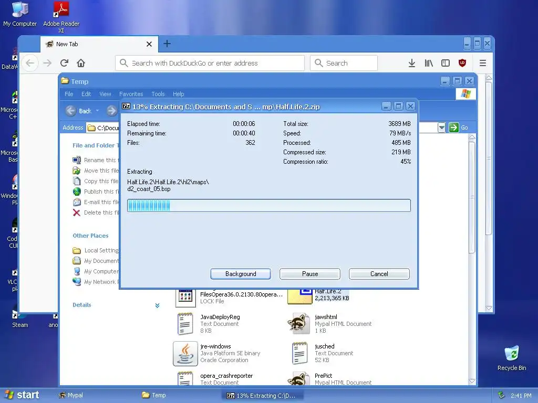Select the jusched text document

point(322,353)
